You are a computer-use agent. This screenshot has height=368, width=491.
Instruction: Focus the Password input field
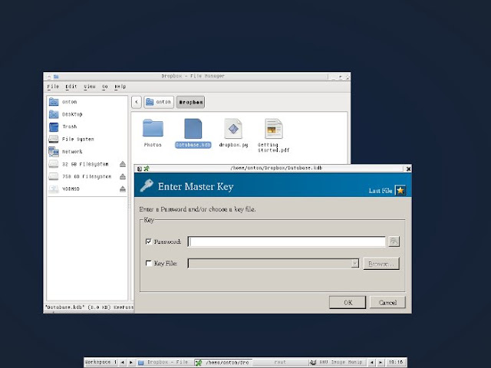[286, 242]
